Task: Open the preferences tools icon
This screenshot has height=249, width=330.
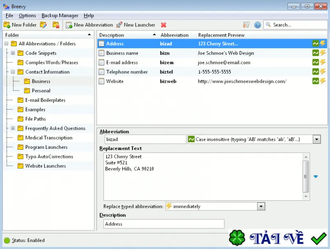Action: pos(246,25)
